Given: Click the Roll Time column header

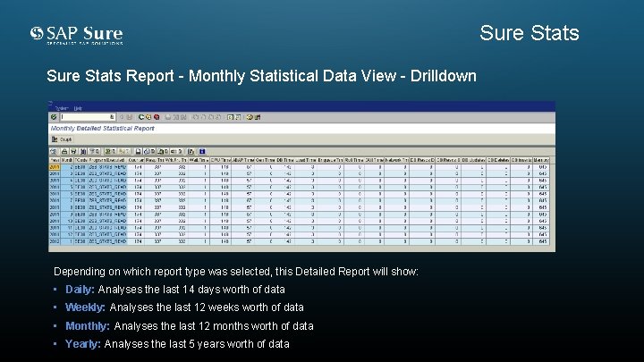Looking at the screenshot, I should click(354, 160).
